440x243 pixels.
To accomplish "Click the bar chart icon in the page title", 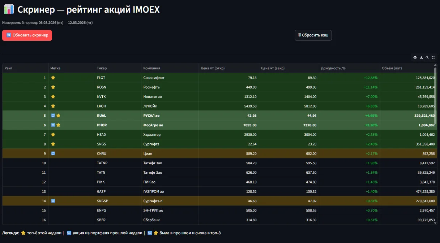I will click(x=9, y=9).
